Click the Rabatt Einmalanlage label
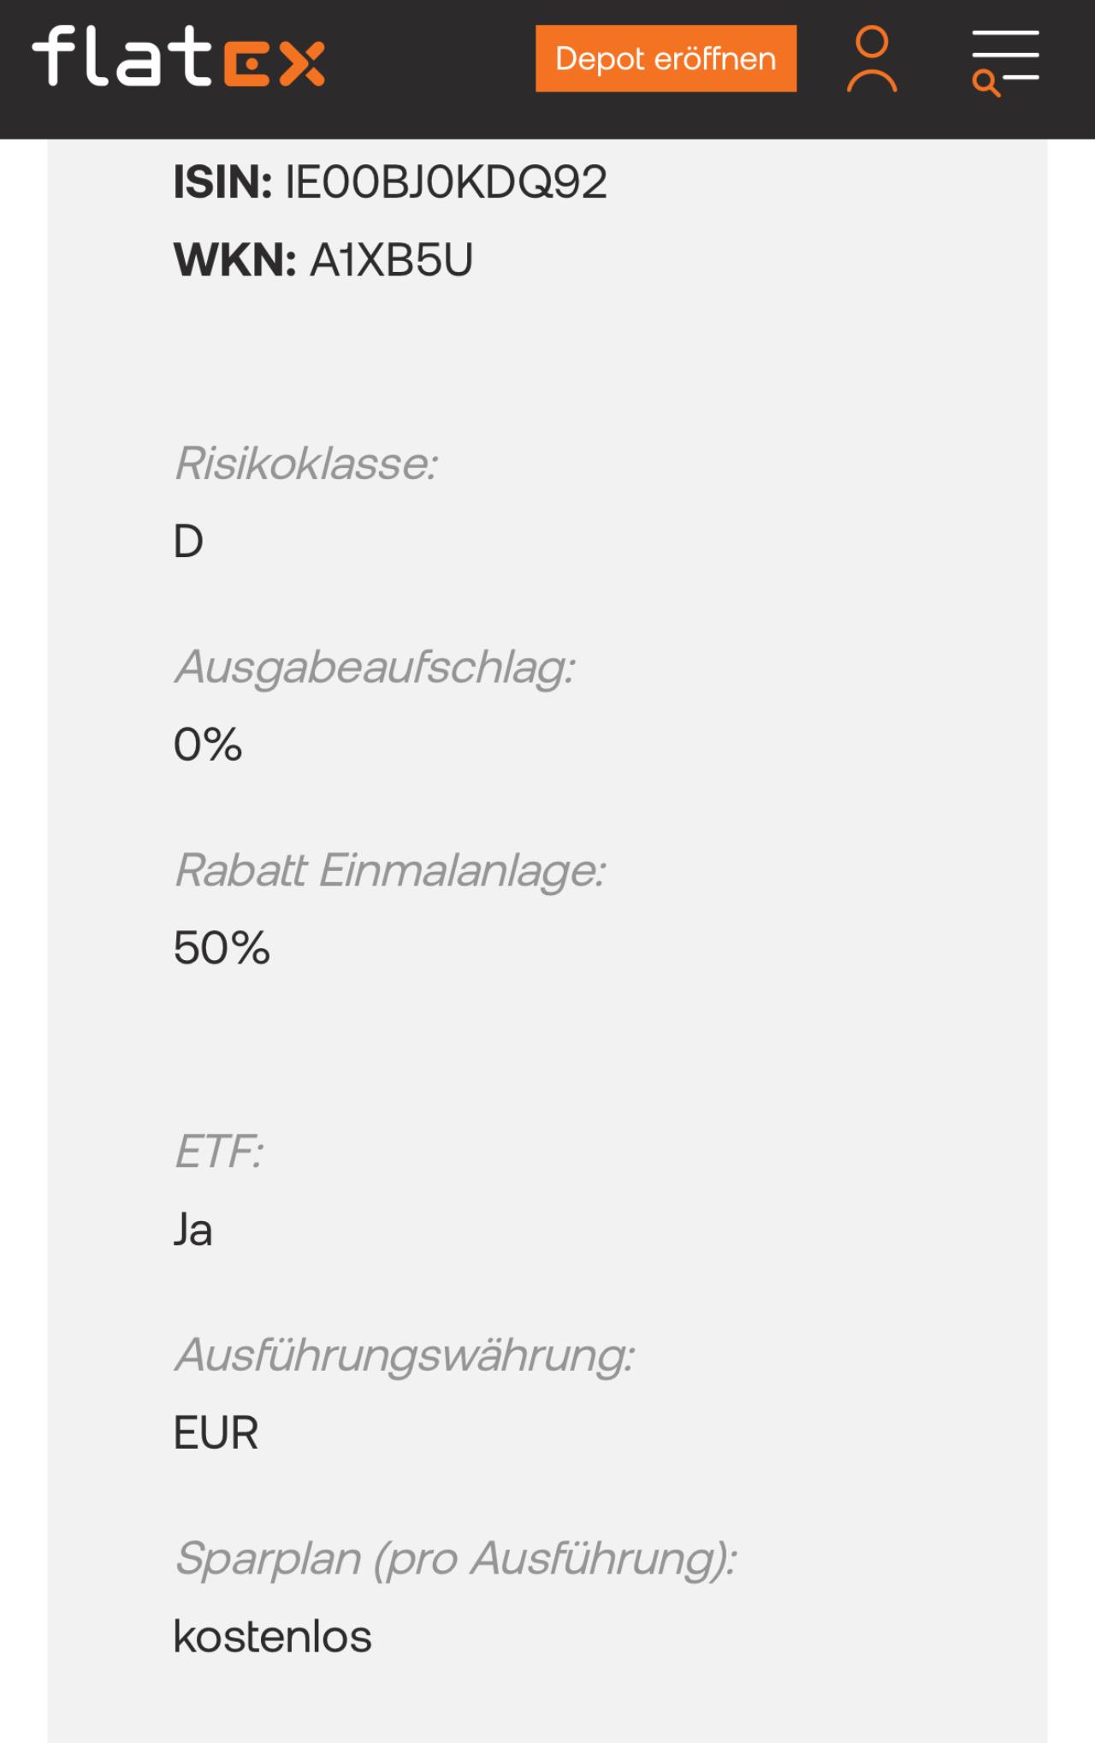This screenshot has height=1743, width=1095. (x=390, y=871)
